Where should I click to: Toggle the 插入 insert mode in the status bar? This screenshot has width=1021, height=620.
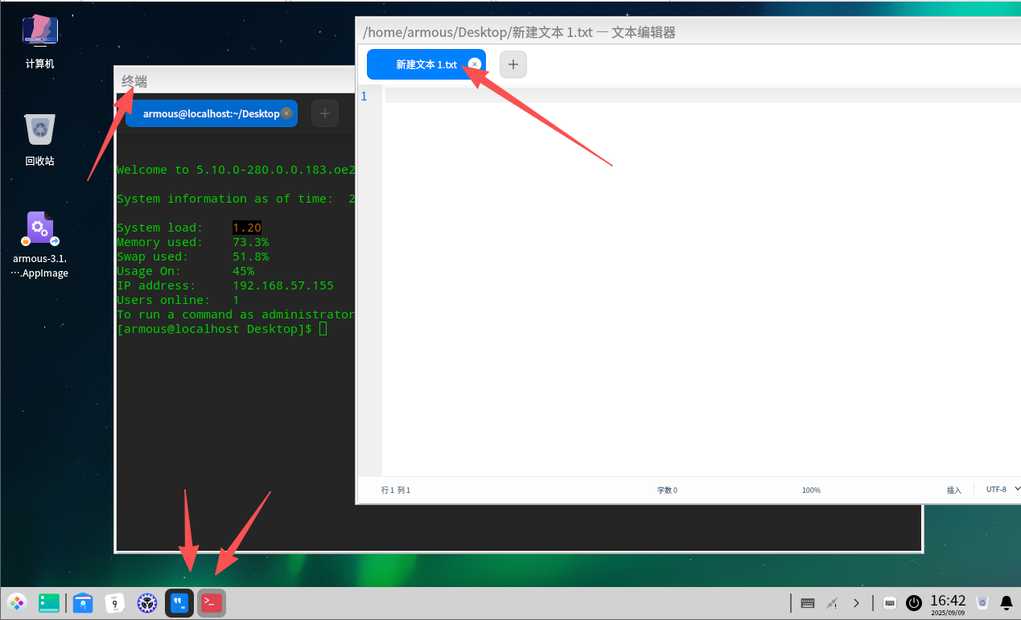click(x=954, y=490)
